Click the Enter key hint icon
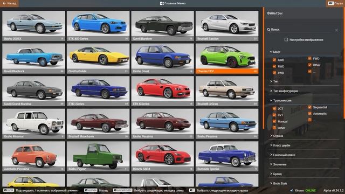 (x=9, y=190)
